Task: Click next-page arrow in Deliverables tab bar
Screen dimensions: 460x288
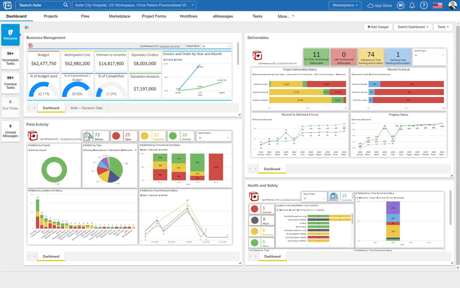Action: pyautogui.click(x=255, y=169)
